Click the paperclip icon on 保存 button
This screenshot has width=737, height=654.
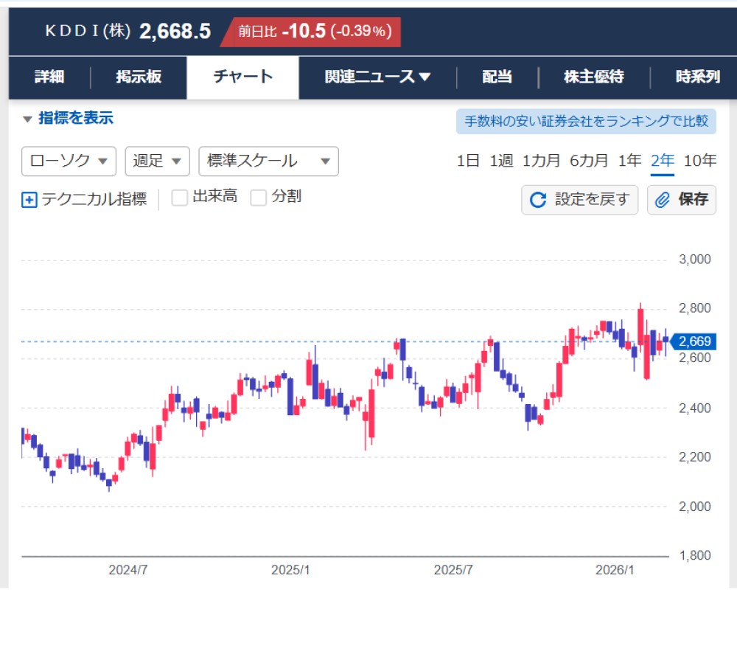coord(662,200)
